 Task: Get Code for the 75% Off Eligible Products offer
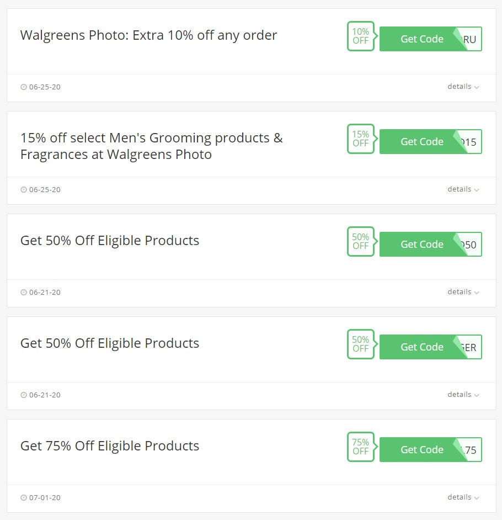click(422, 450)
